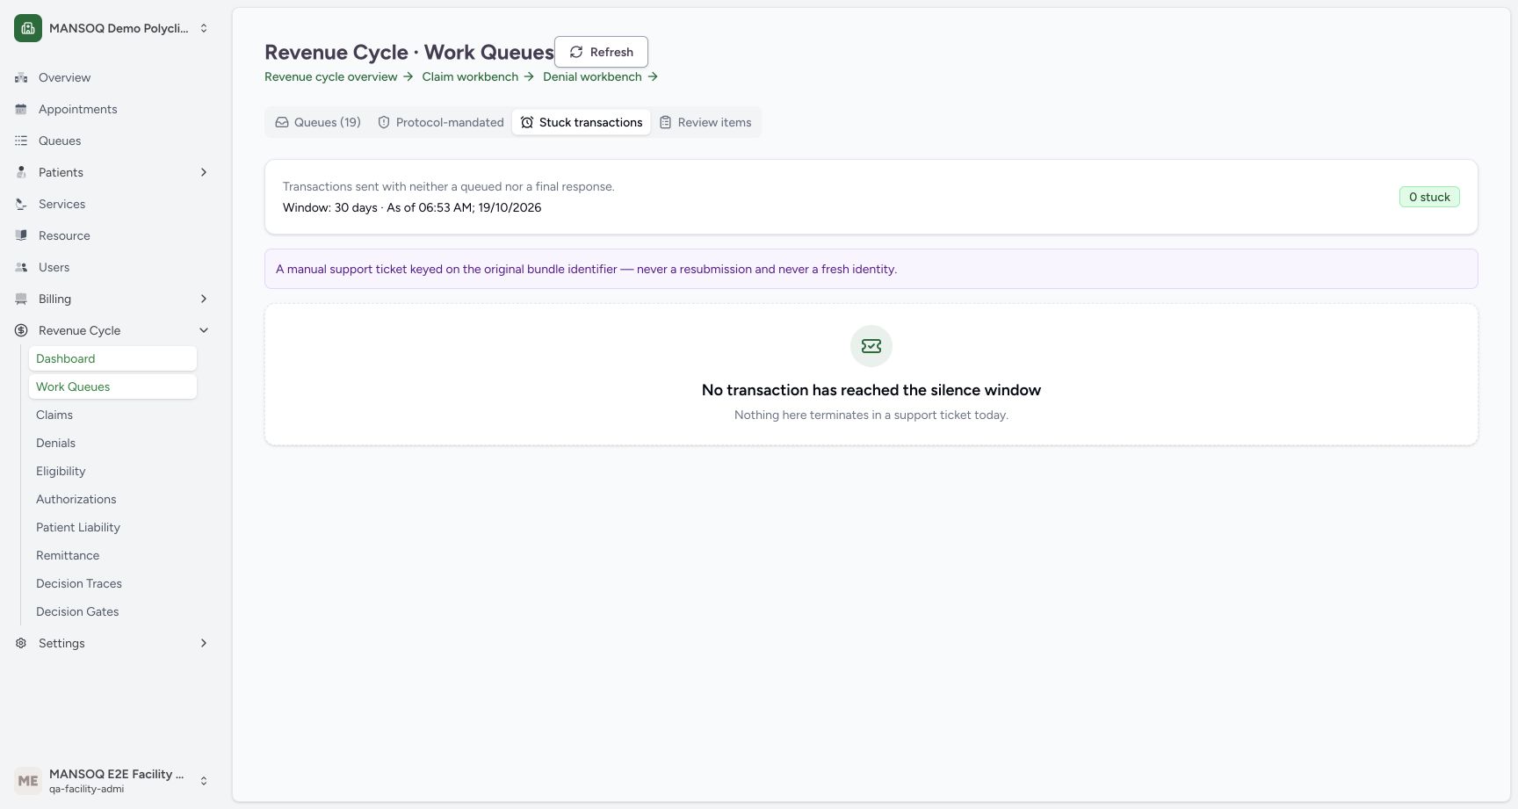
Task: Collapse the Revenue Cycle section chevron
Action: pos(204,330)
